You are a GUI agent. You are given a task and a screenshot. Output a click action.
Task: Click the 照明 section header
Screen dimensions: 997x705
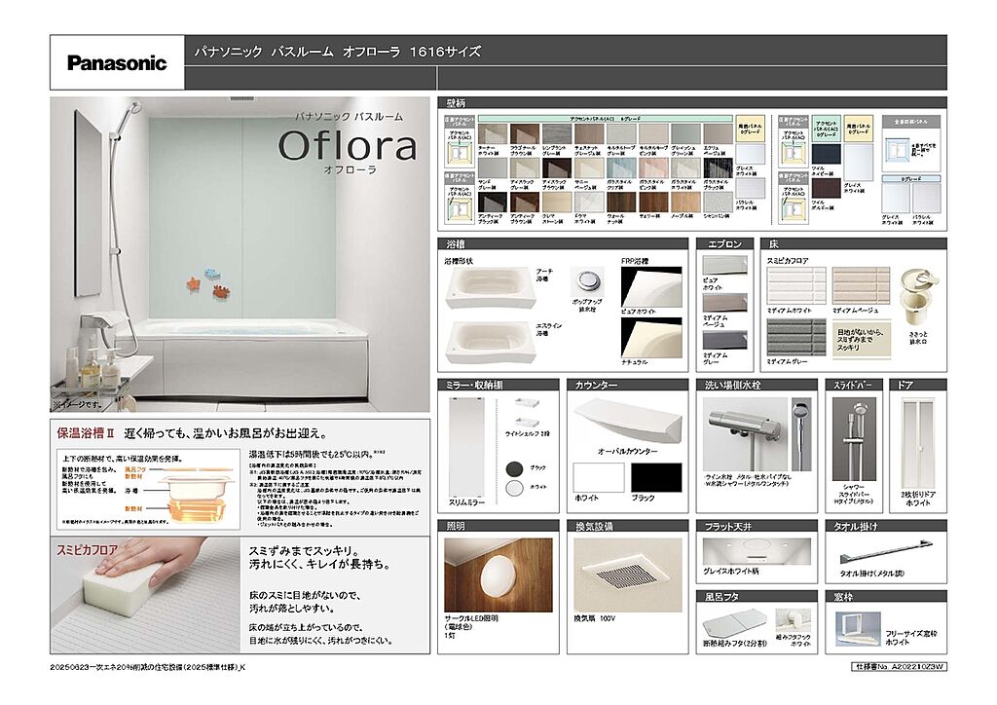[498, 527]
